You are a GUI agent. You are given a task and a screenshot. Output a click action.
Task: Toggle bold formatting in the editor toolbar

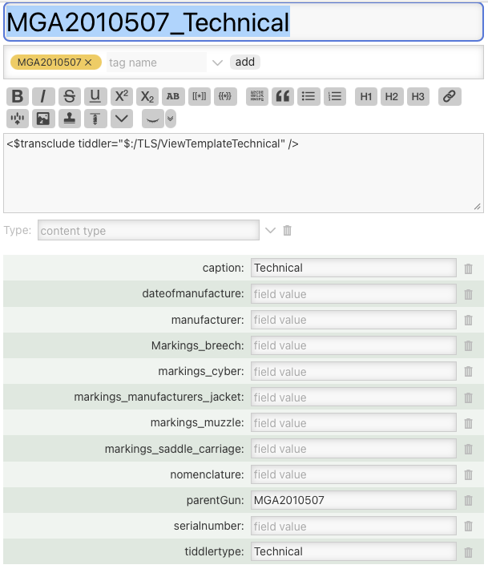tap(17, 96)
